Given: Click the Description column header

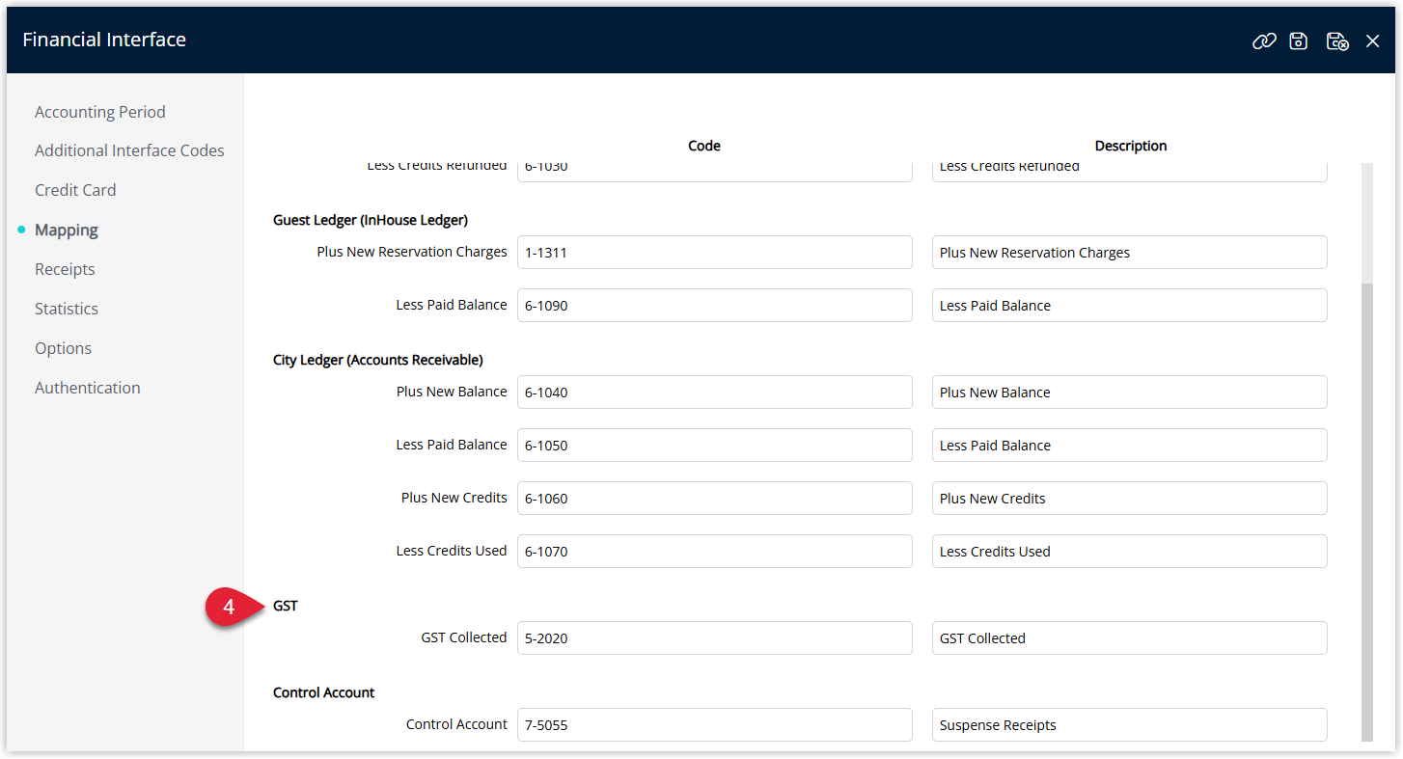Looking at the screenshot, I should tap(1131, 146).
